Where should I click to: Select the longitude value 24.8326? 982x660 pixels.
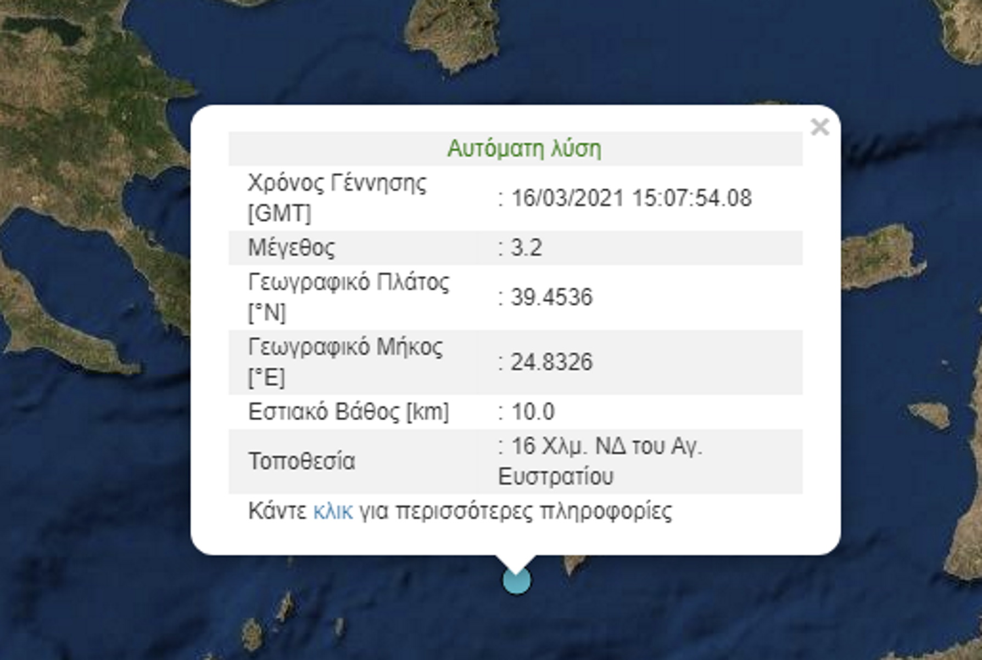[x=551, y=362]
